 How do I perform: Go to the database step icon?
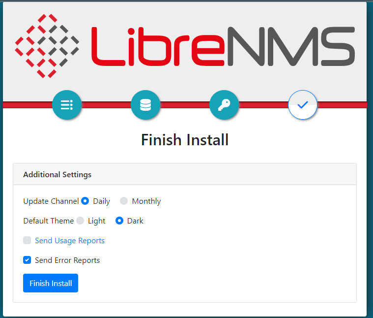coord(145,105)
